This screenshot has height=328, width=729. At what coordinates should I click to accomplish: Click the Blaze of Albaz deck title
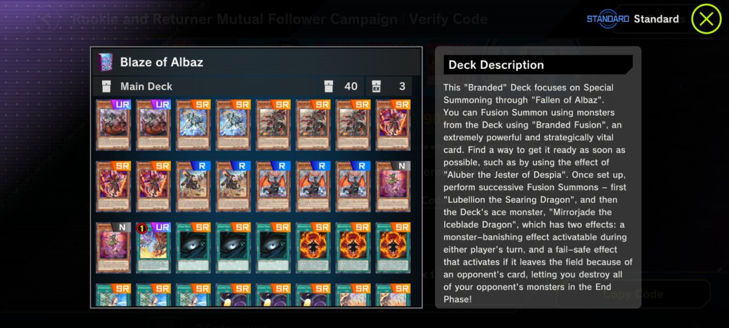point(162,62)
